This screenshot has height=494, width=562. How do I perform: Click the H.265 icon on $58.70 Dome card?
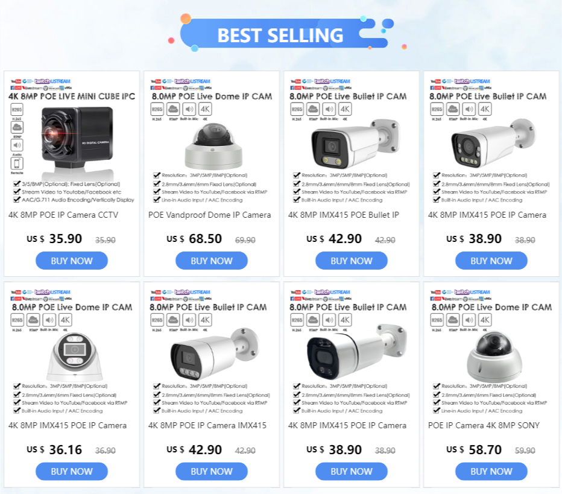tap(437, 320)
